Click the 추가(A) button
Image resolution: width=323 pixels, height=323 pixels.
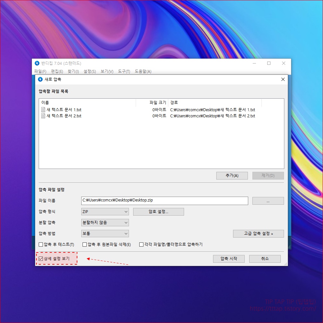(232, 176)
